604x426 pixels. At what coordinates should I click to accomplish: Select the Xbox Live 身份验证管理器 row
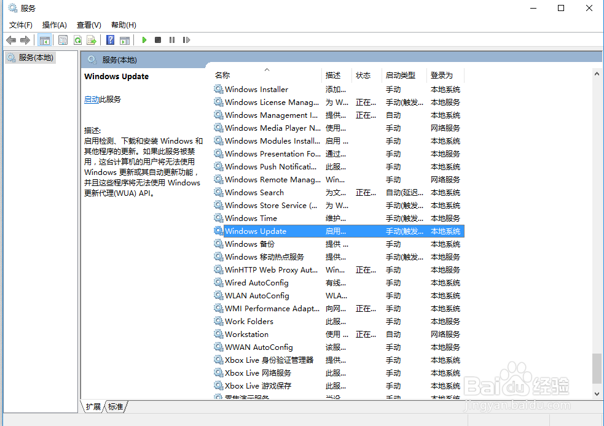[339, 360]
